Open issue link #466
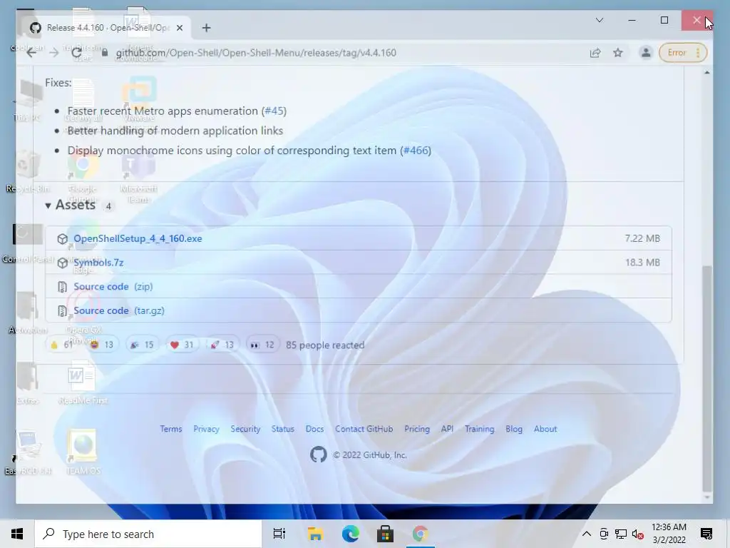730x548 pixels. pyautogui.click(x=416, y=151)
